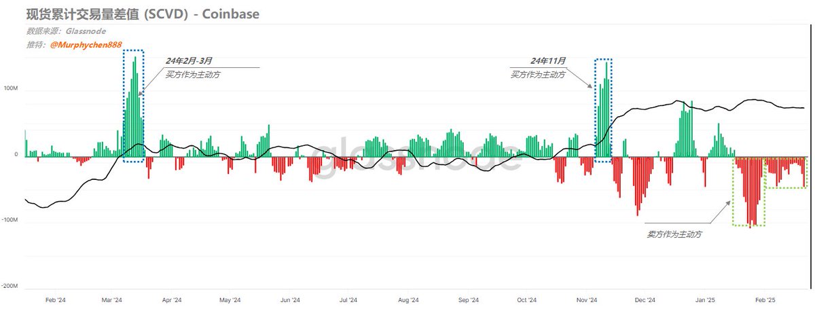Viewport: 815px width, 311px height.
Task: Select the 数据来源: Glassnode source line
Action: tap(67, 31)
